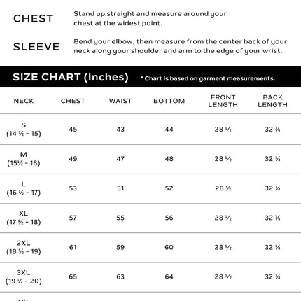Click bottom value 52 in L row
301x301 pixels.
click(x=169, y=188)
